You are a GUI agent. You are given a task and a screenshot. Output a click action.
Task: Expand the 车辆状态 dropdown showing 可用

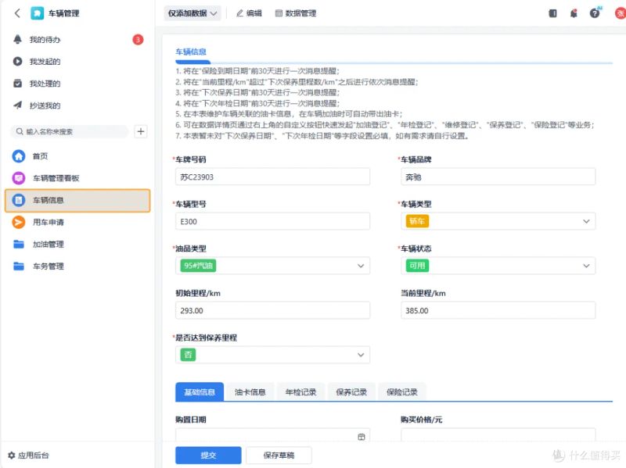pyautogui.click(x=498, y=266)
